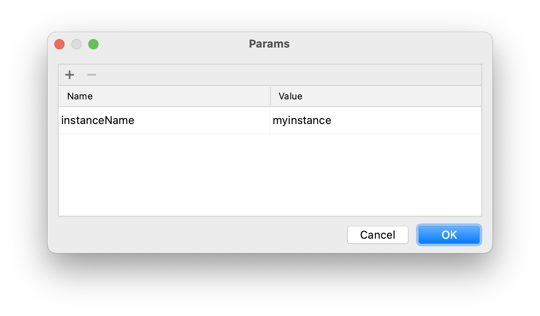Click empty table area under Name column
Viewport: 540px width, 316px height.
coord(164,174)
